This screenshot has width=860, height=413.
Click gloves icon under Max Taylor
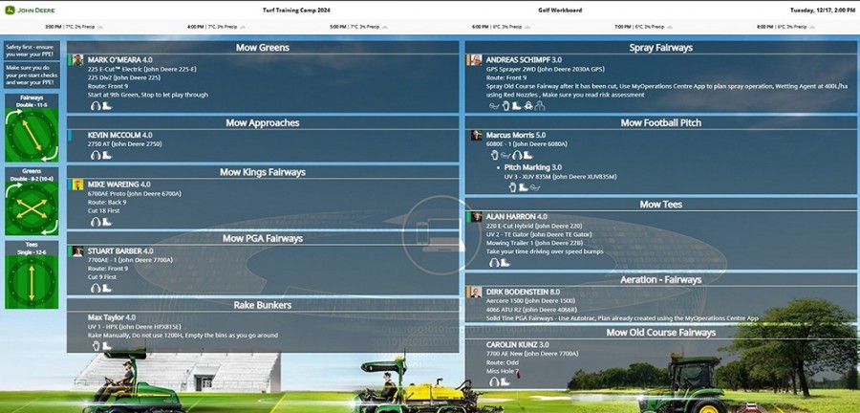click(96, 345)
